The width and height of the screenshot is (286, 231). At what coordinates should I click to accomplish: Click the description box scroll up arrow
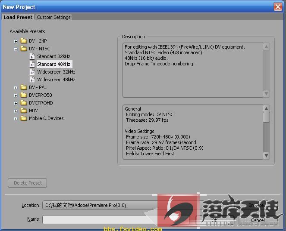(266, 47)
